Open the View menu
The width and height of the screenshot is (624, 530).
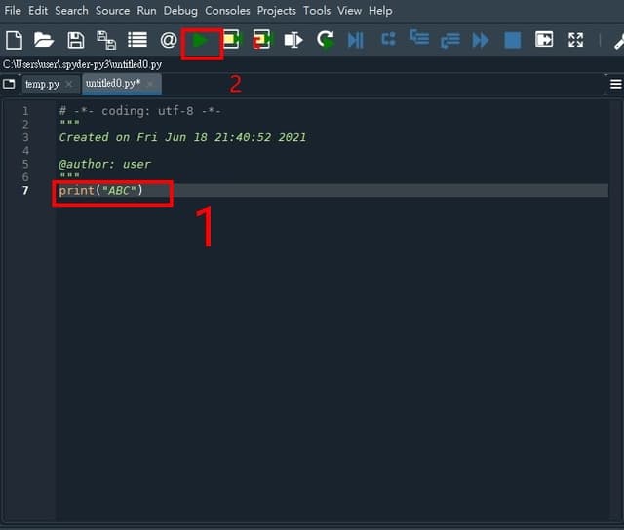click(349, 11)
